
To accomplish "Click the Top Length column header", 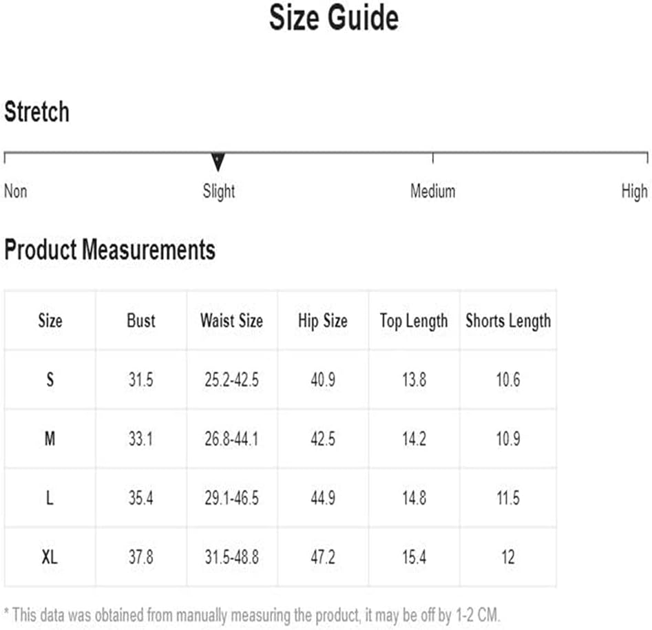I will pos(414,321).
